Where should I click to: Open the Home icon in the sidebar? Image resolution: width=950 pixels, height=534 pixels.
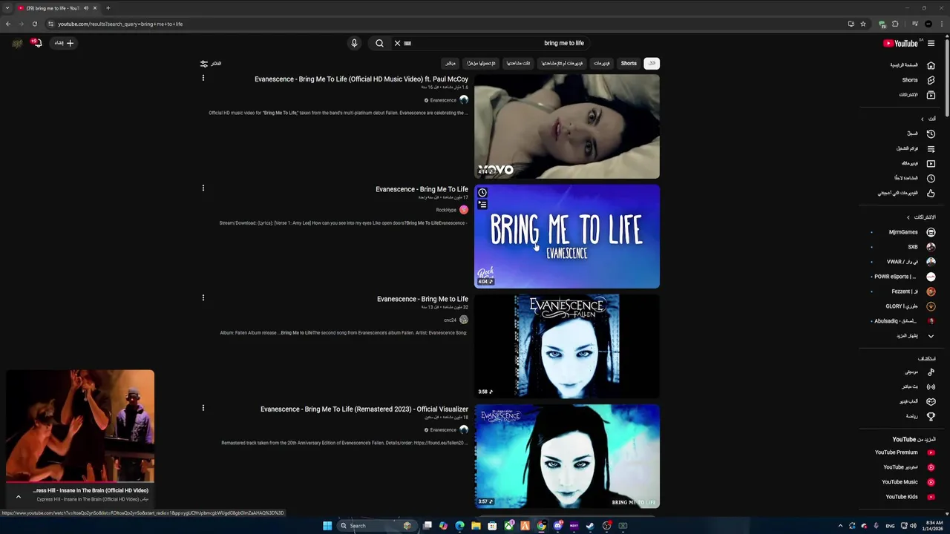[x=931, y=65]
